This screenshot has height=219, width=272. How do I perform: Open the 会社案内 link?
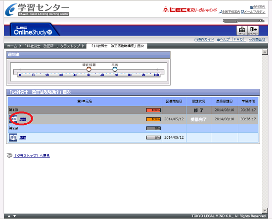258,7
